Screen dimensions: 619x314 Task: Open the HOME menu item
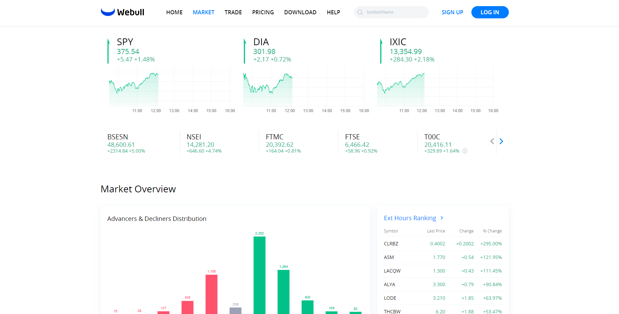coord(174,12)
